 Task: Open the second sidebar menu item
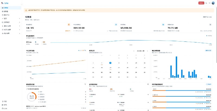point(11,11)
